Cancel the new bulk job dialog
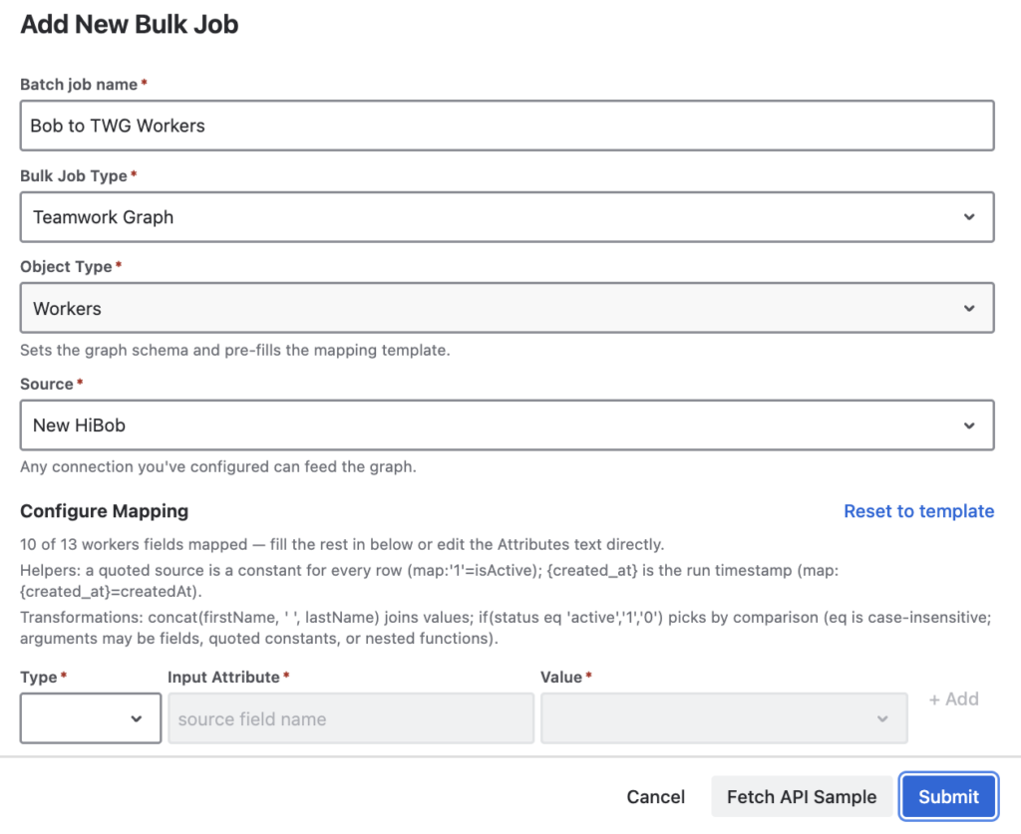Viewport: 1021px width, 834px height. pyautogui.click(x=656, y=797)
